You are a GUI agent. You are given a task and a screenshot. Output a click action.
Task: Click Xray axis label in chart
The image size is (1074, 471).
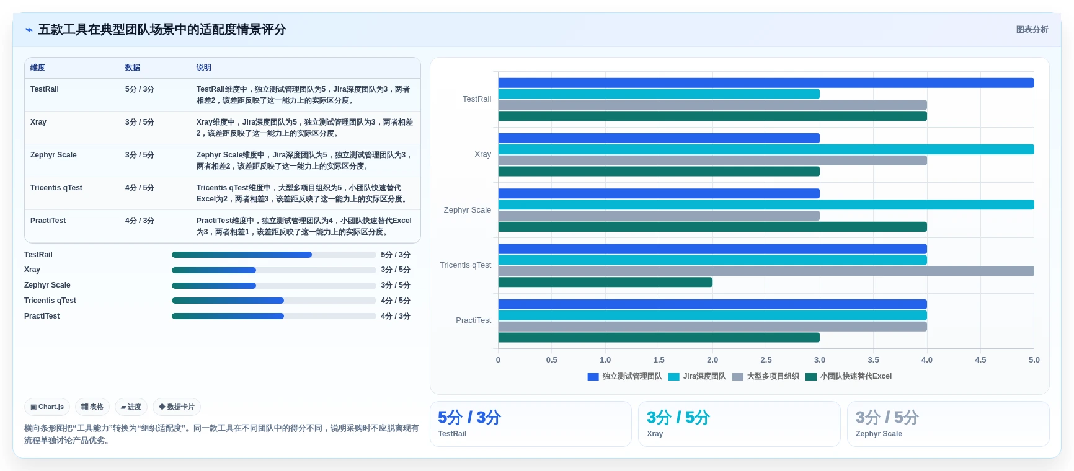pos(483,154)
